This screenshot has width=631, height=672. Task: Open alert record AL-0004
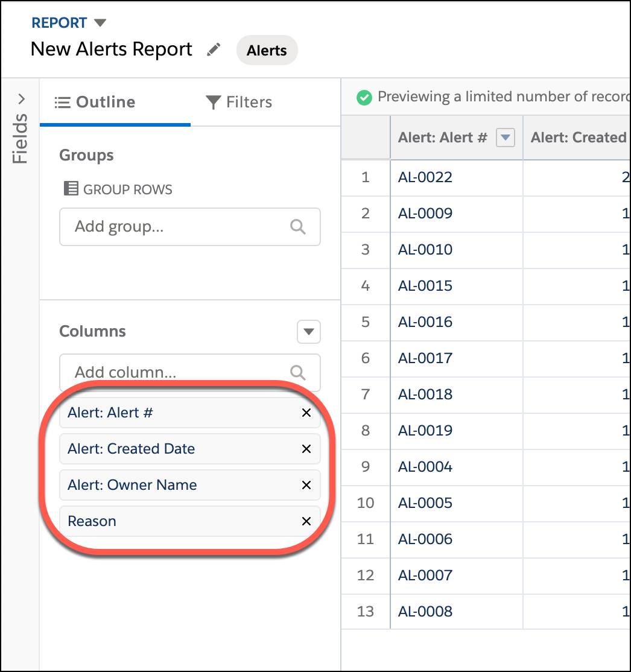coord(425,467)
